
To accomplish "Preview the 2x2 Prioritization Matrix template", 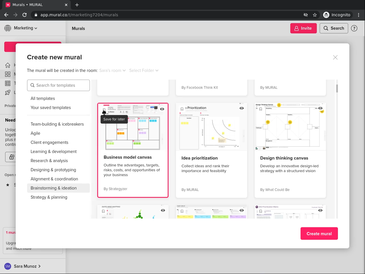I will pyautogui.click(x=320, y=210).
